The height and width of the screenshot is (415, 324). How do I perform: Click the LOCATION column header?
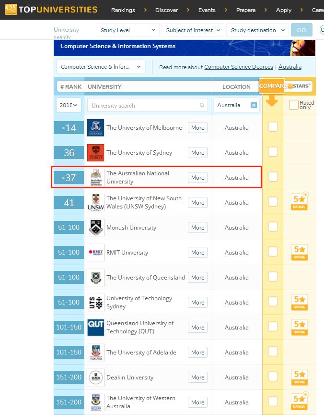[236, 87]
